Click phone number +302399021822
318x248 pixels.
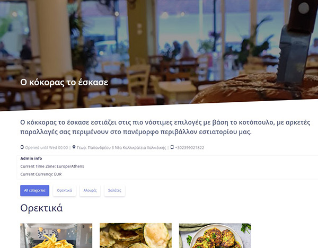190,148
